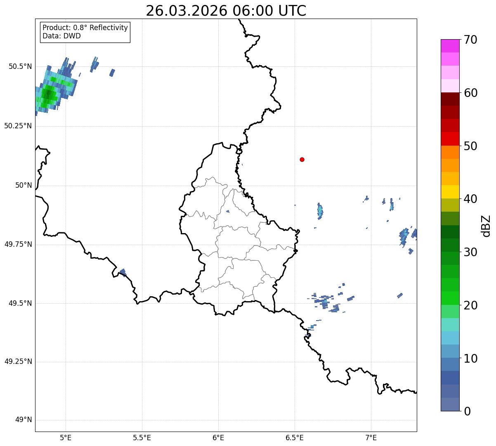Click the colorbar tick label 40
This screenshot has height=446, width=496.
click(x=470, y=199)
